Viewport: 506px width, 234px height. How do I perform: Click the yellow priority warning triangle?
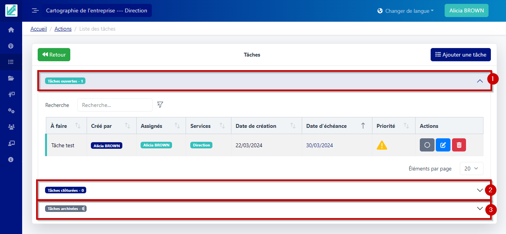[382, 145]
